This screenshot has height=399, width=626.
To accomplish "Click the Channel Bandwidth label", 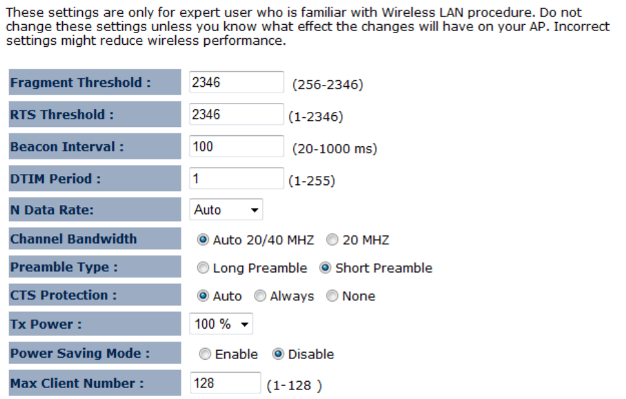I will pos(74,240).
